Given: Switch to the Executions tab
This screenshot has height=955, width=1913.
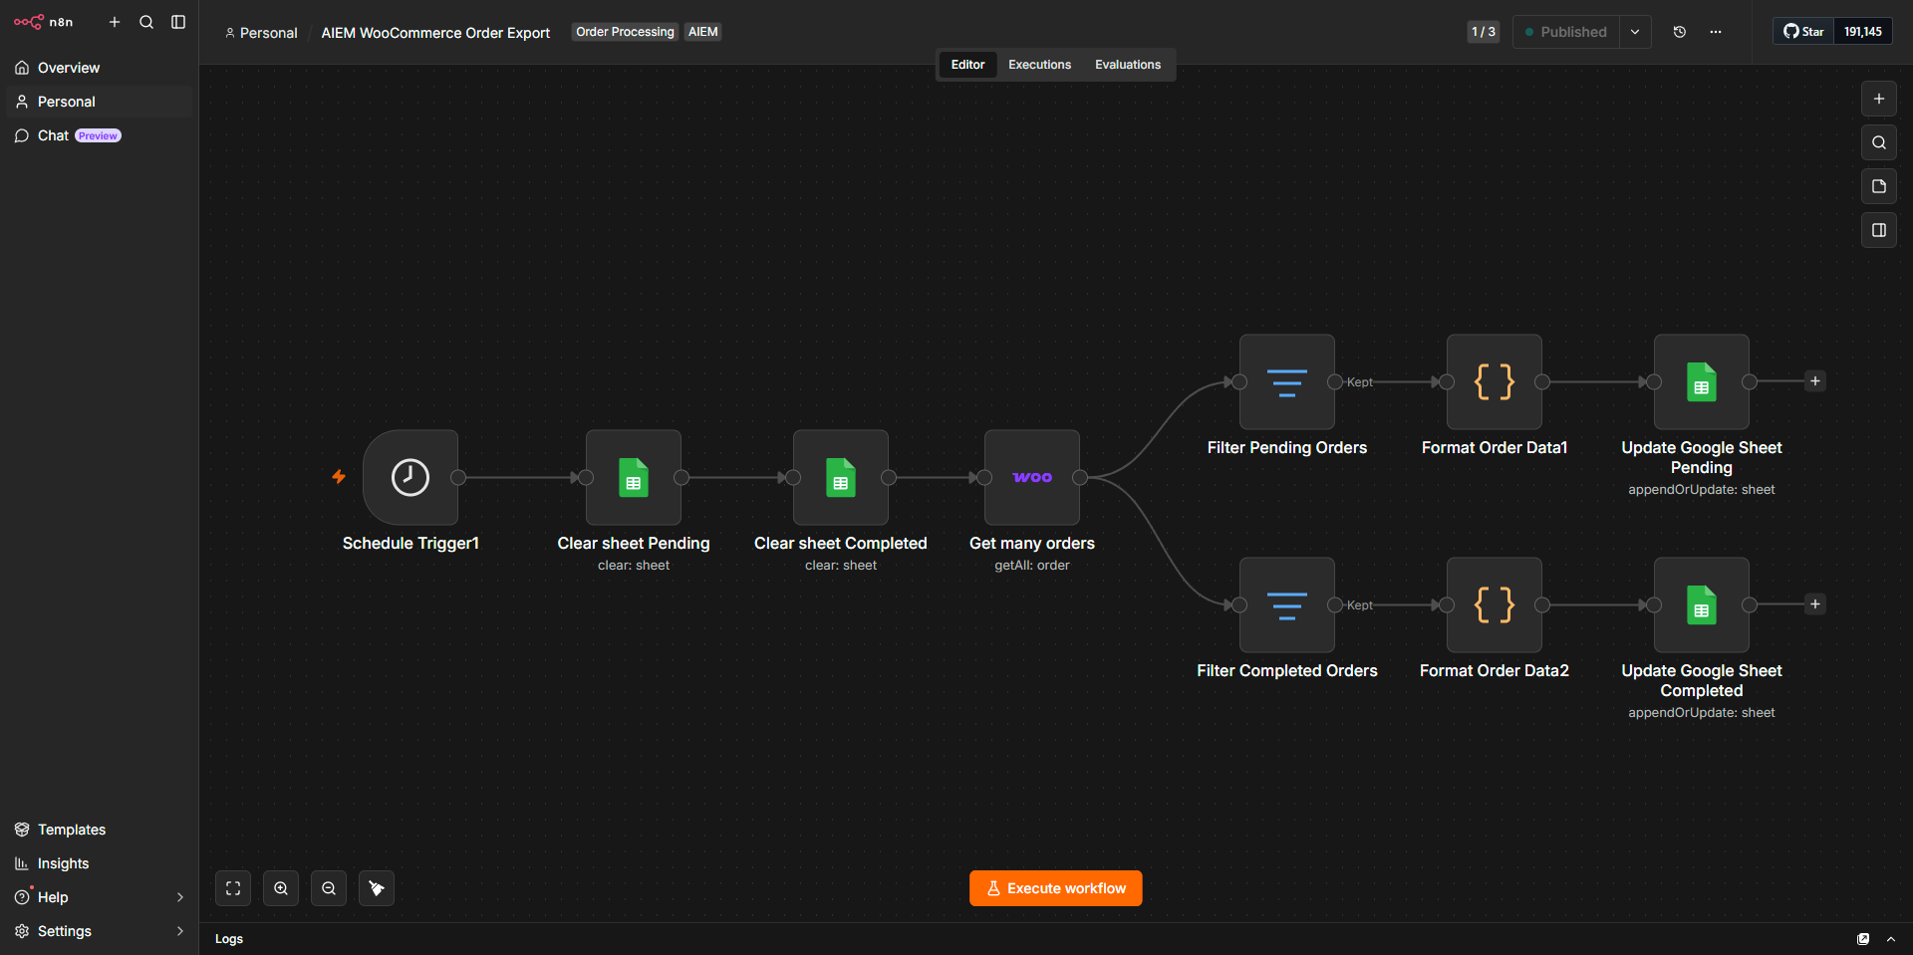Looking at the screenshot, I should 1039,65.
